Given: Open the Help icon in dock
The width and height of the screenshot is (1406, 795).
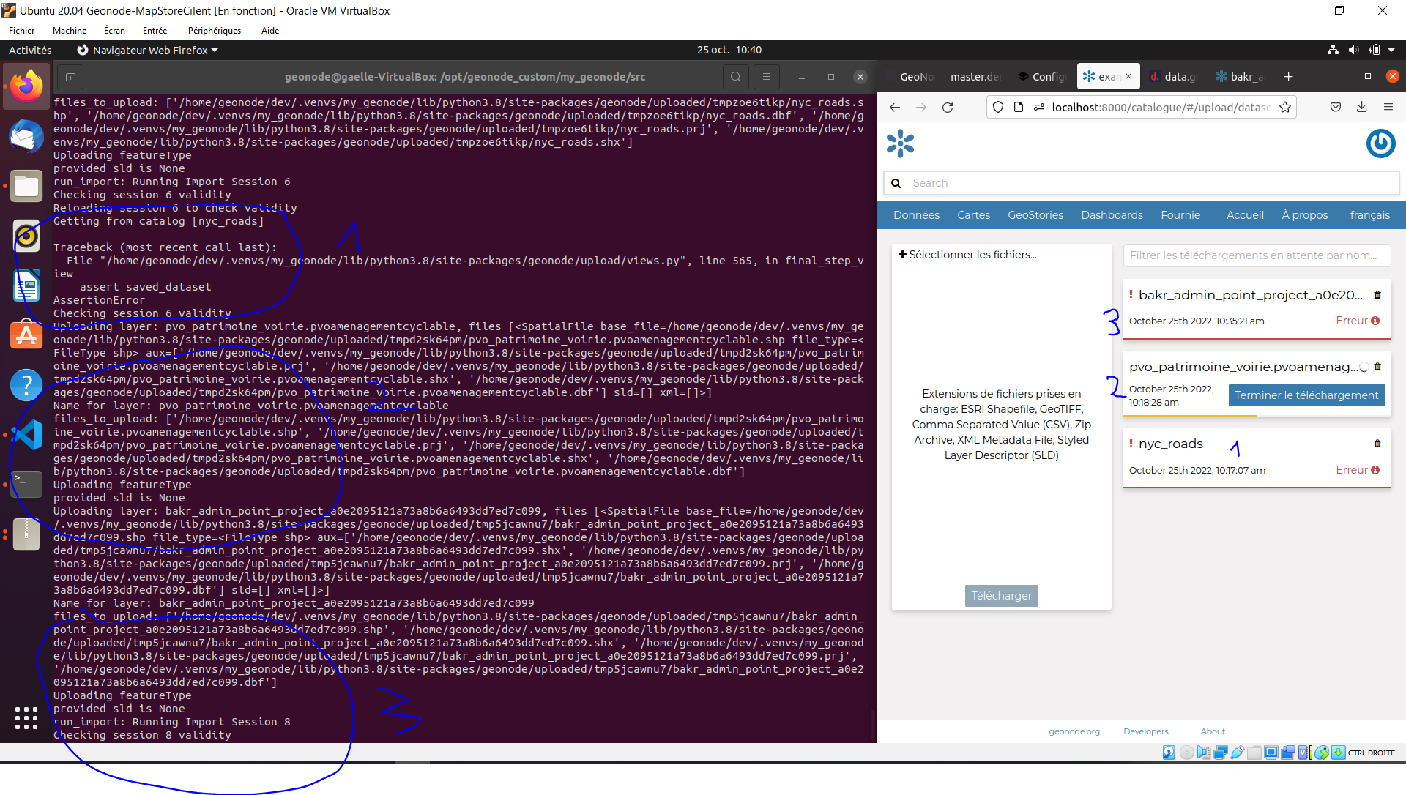Looking at the screenshot, I should click(26, 384).
